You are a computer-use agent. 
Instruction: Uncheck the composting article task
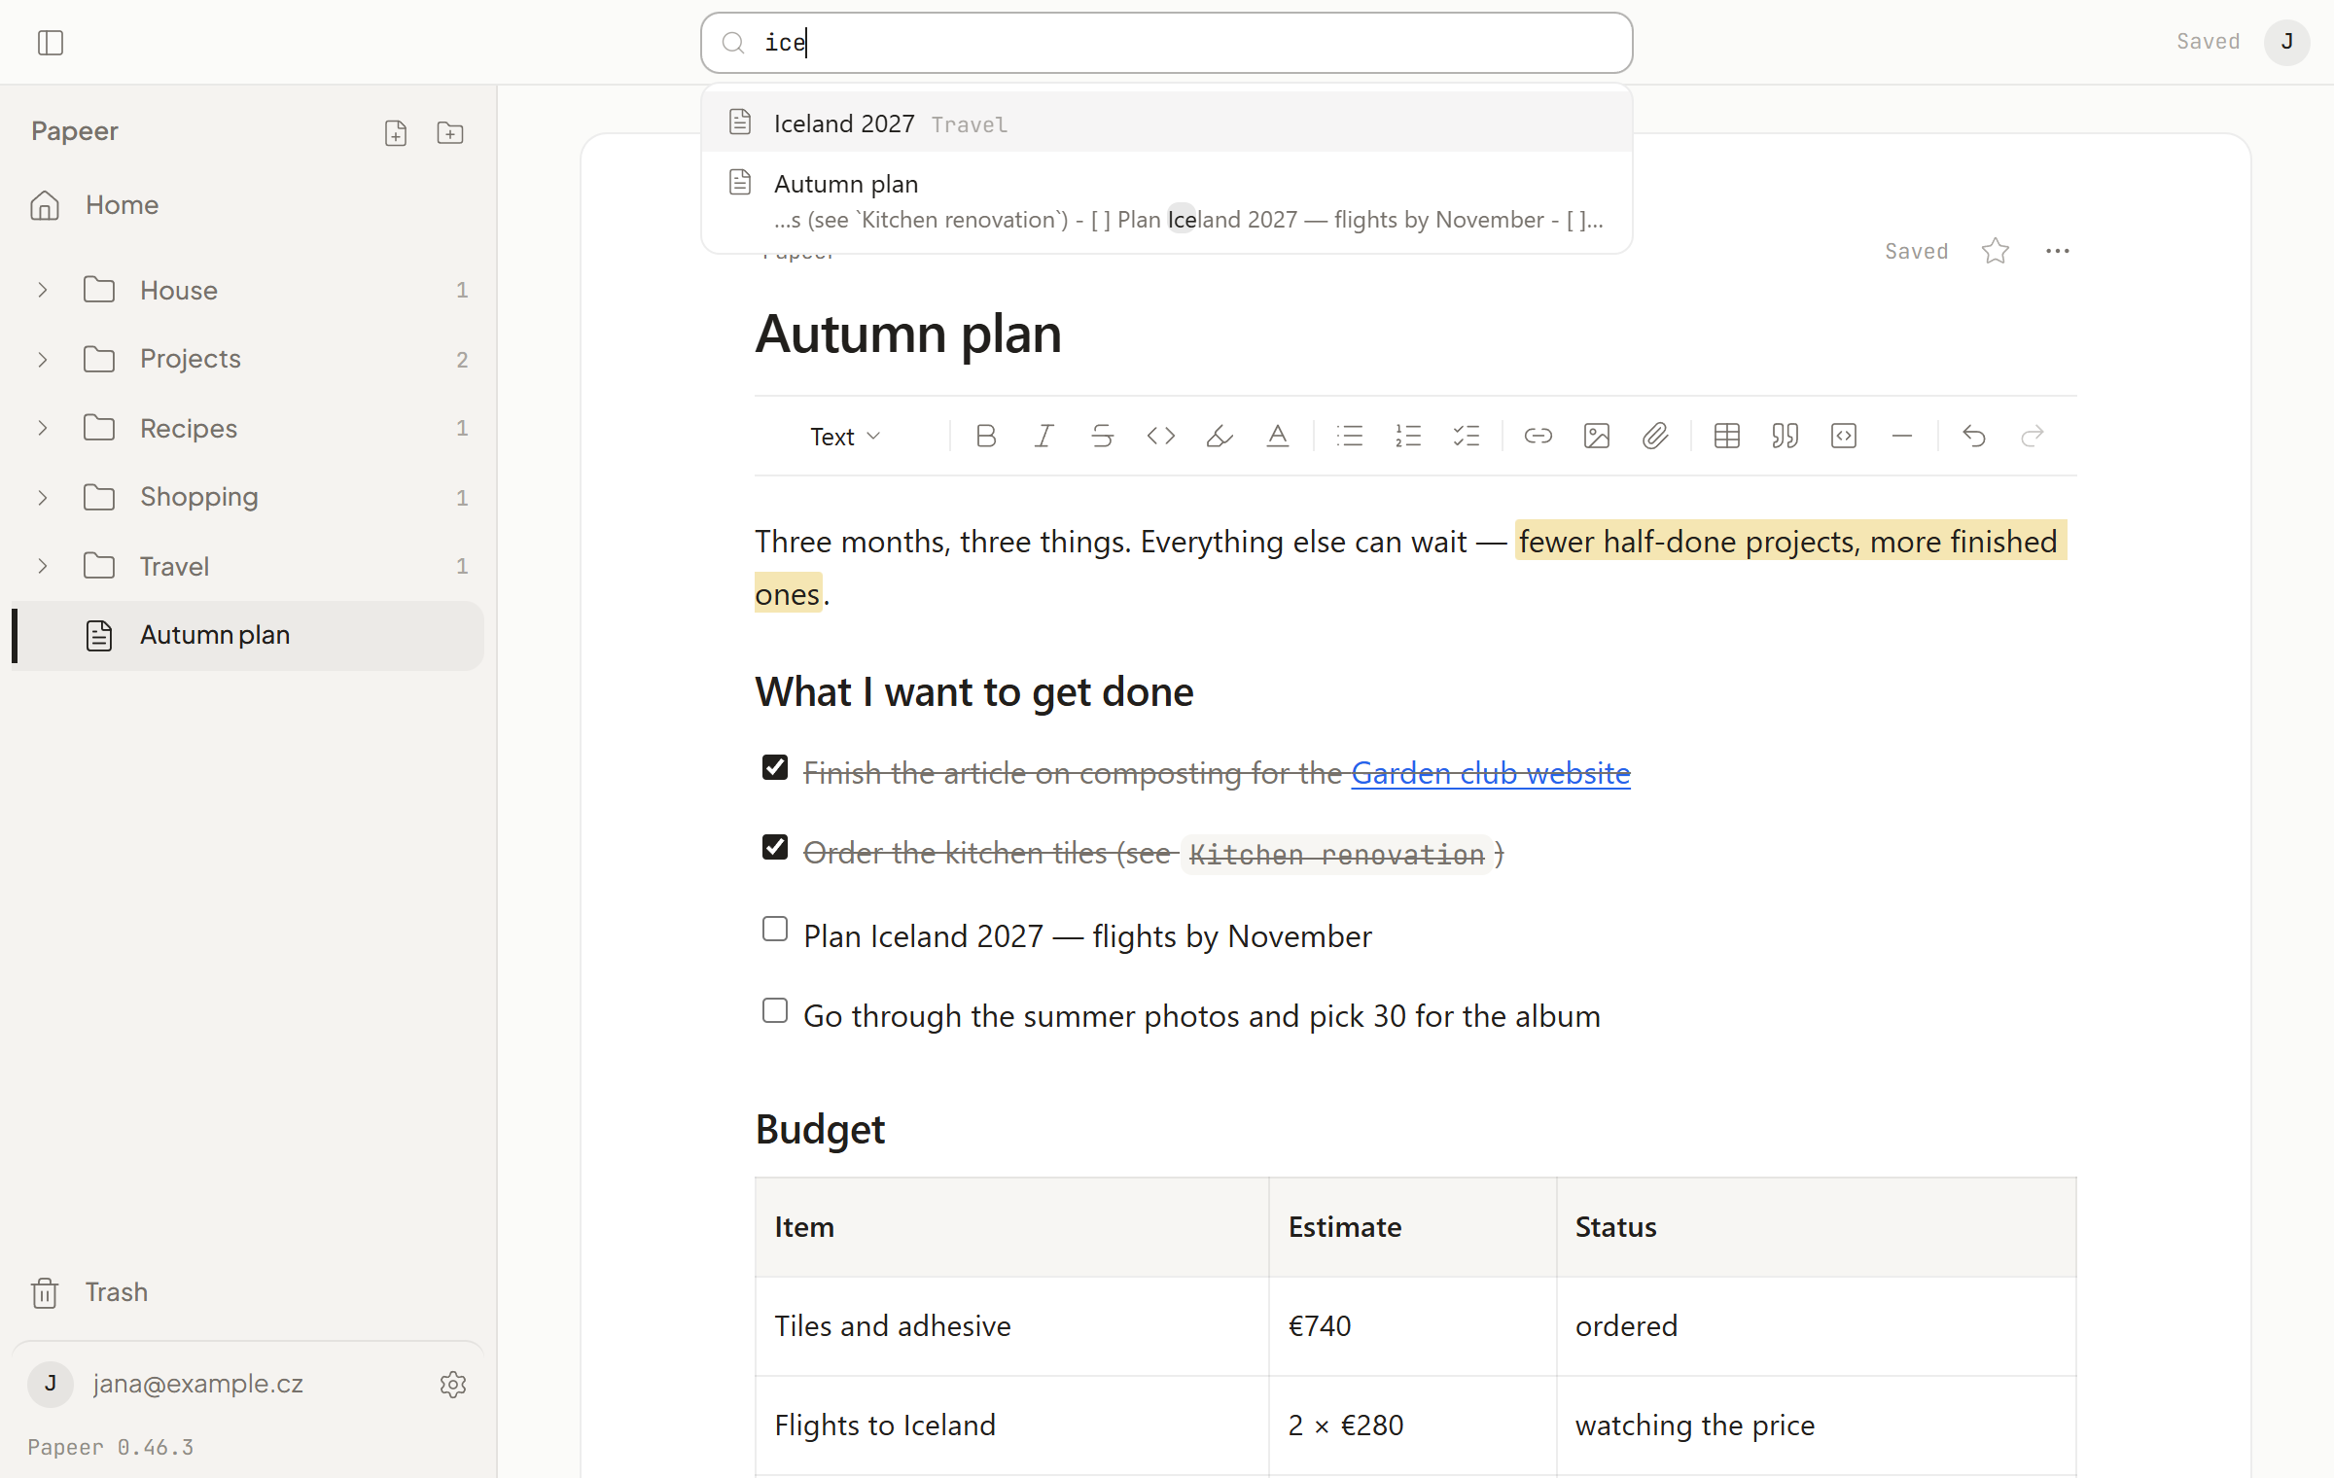tap(775, 767)
